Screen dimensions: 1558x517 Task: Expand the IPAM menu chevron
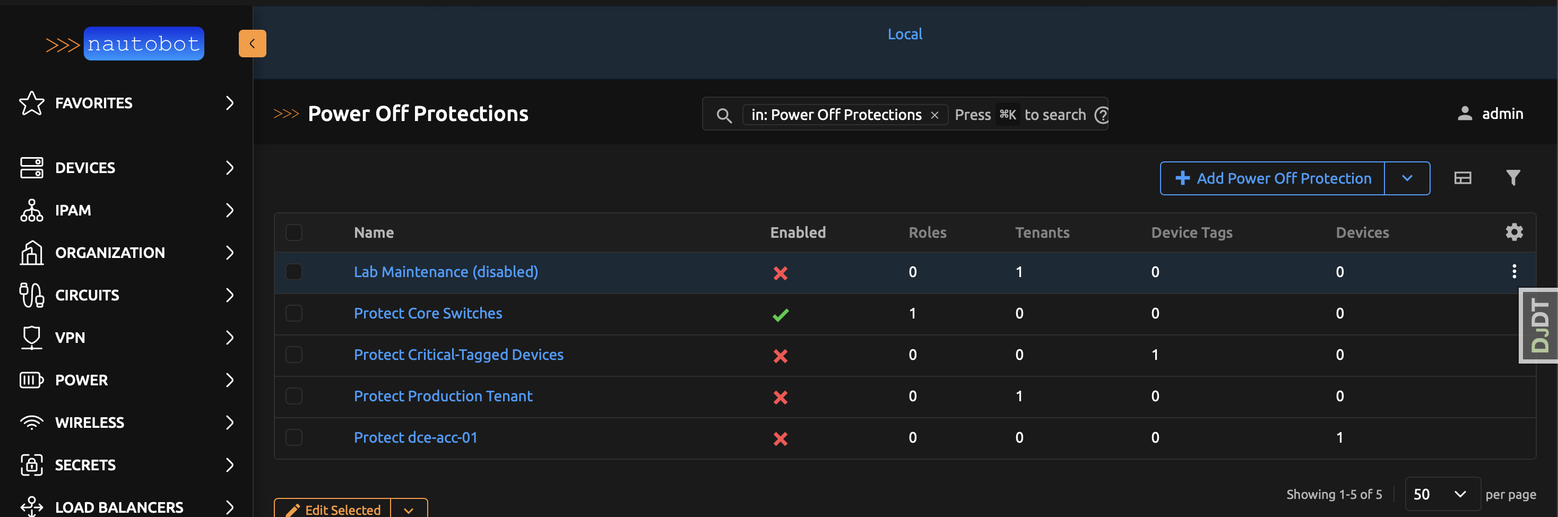point(229,210)
